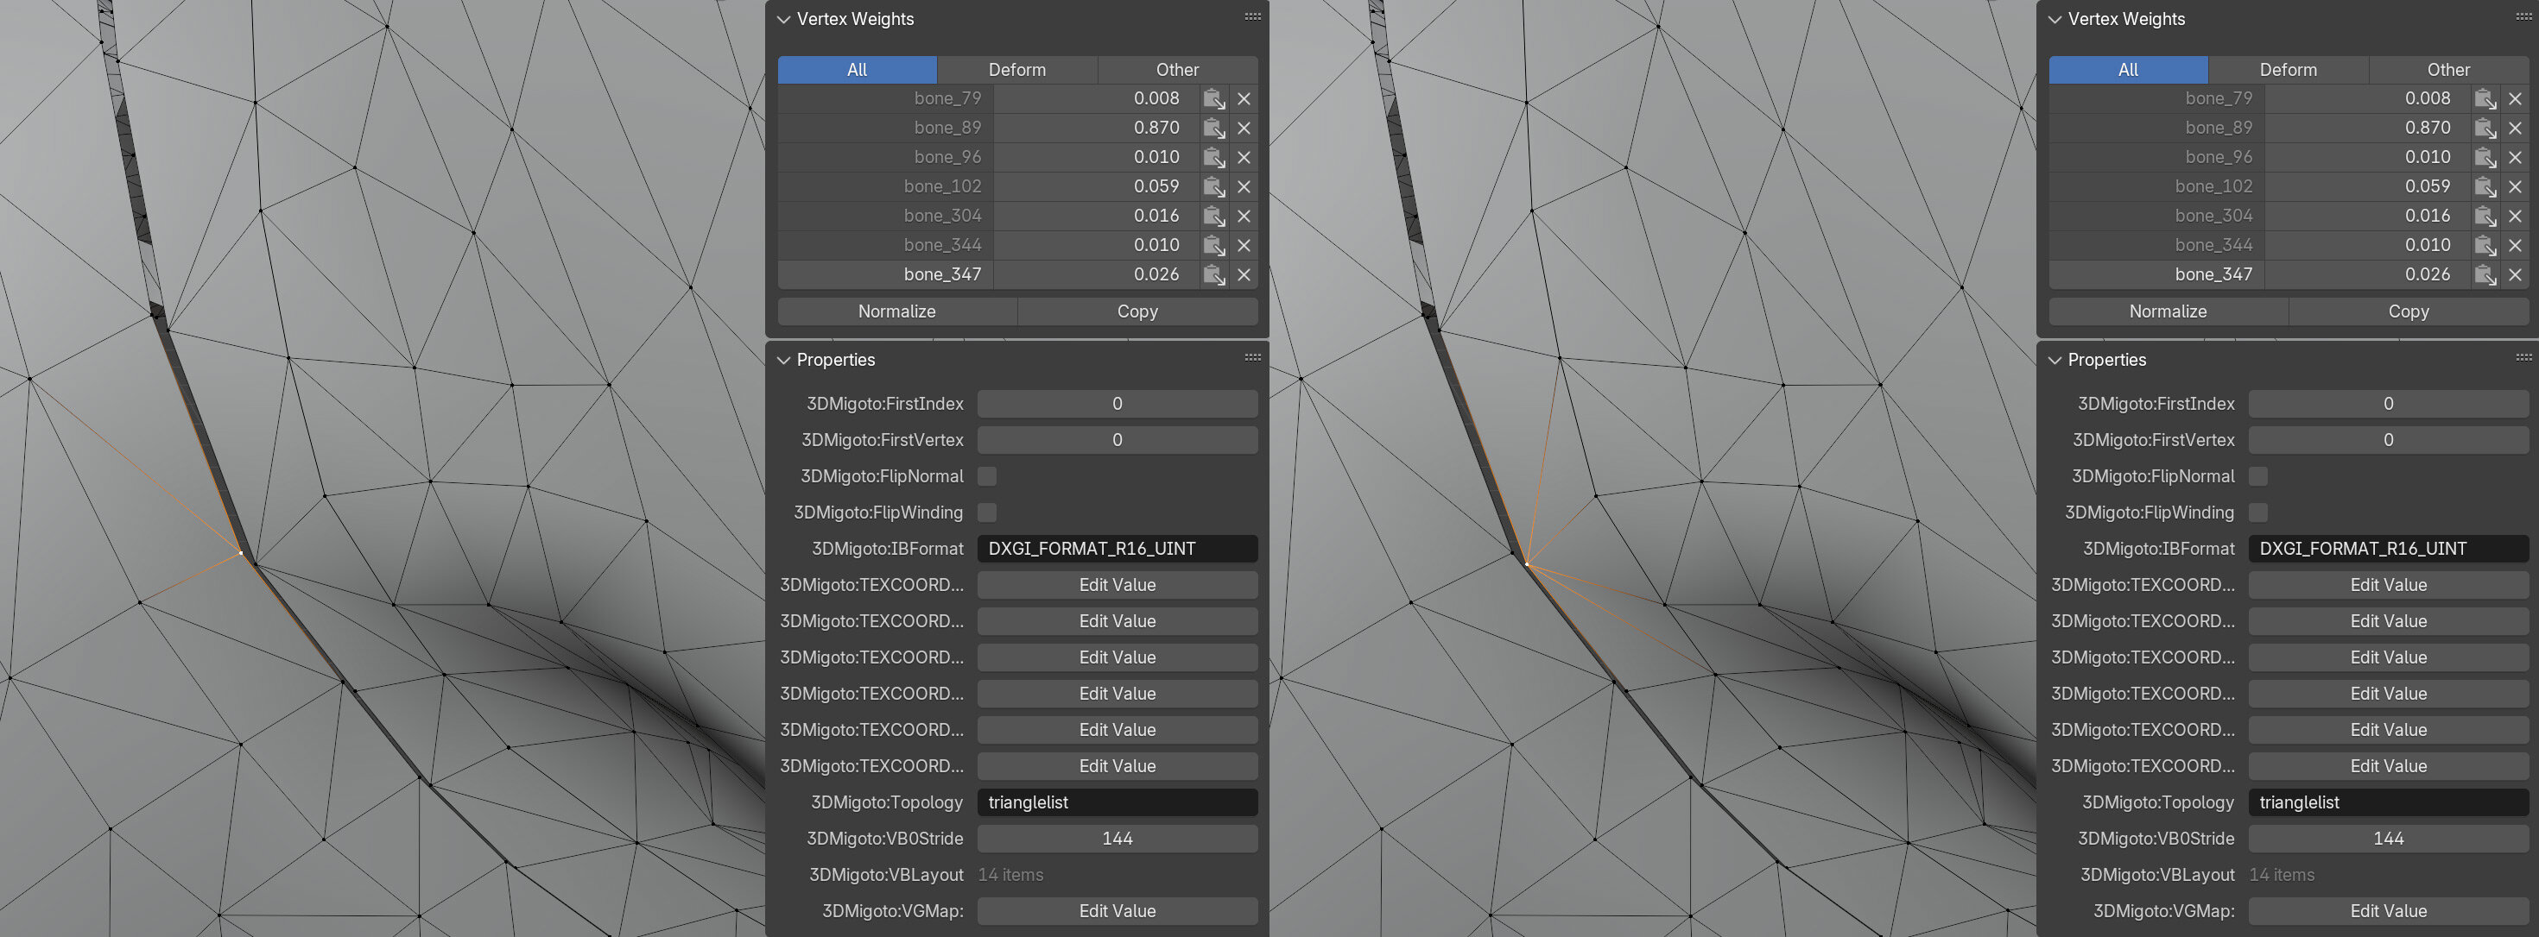Remove vertex from bone_304 in left panel
2539x937 pixels.
coord(1244,217)
